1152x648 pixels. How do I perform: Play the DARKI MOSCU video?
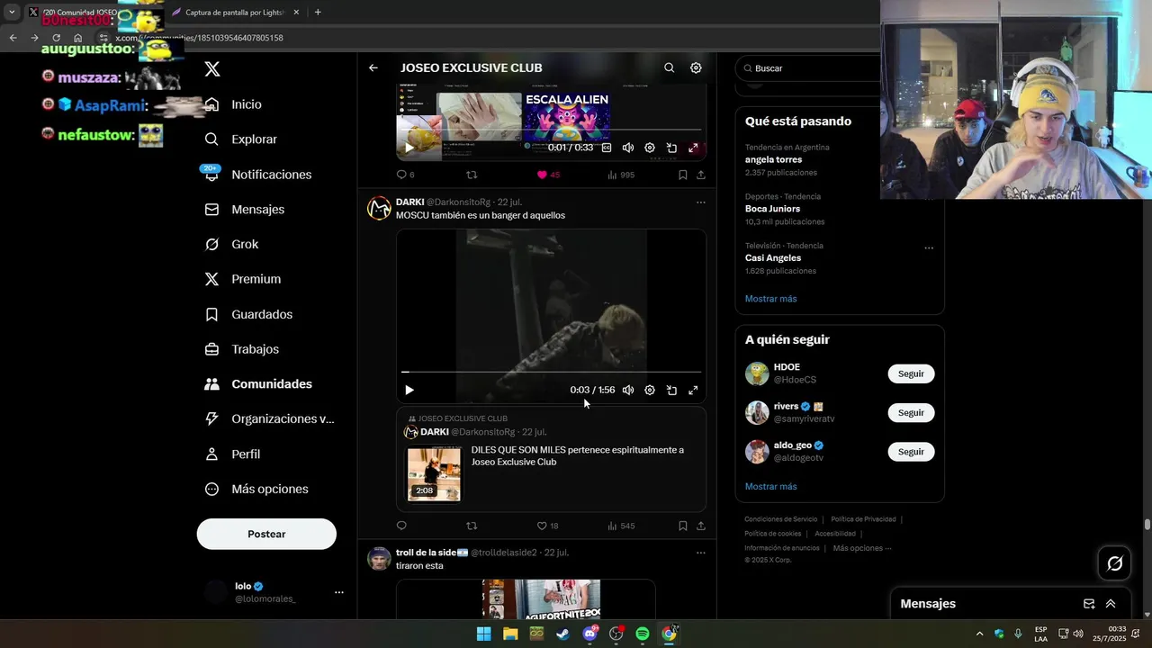pos(409,390)
